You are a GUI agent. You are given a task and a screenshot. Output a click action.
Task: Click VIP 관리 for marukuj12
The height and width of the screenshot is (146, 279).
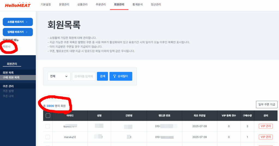(266, 137)
